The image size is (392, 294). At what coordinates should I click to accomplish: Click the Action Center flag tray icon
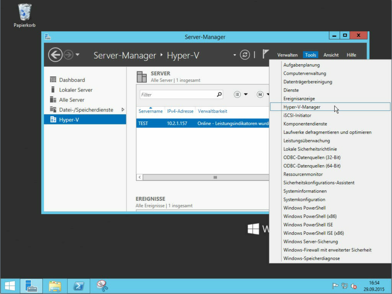click(x=335, y=286)
